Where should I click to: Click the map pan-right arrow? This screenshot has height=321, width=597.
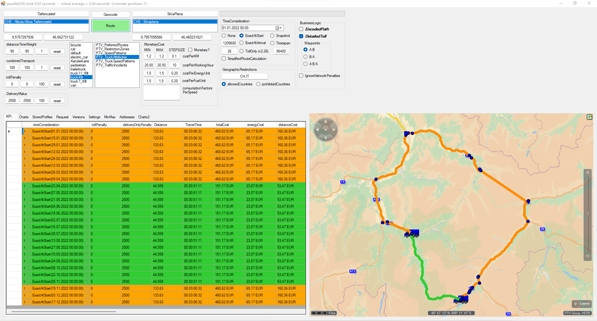(334, 129)
